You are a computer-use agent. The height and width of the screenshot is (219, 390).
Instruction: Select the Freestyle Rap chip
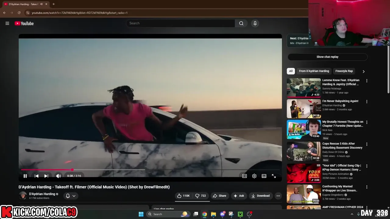point(344,71)
